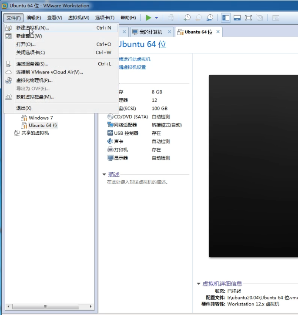The width and height of the screenshot is (298, 315).
Task: Collapse the 描述 section
Action: pos(104,174)
